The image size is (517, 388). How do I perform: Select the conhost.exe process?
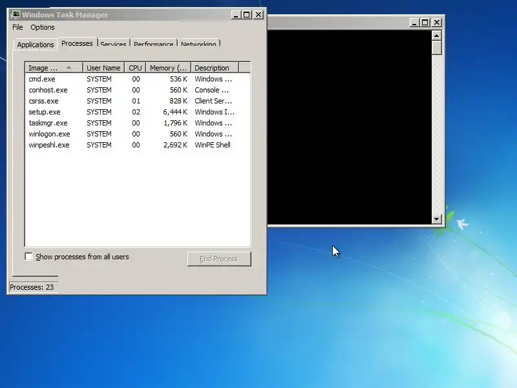tap(138, 90)
